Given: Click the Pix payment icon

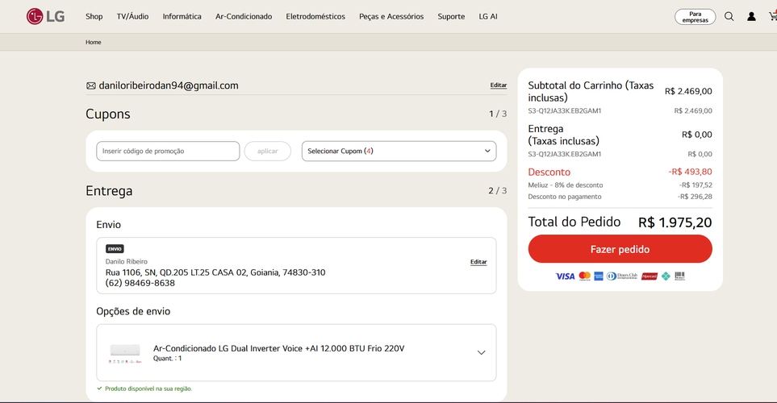Looking at the screenshot, I should click(666, 276).
